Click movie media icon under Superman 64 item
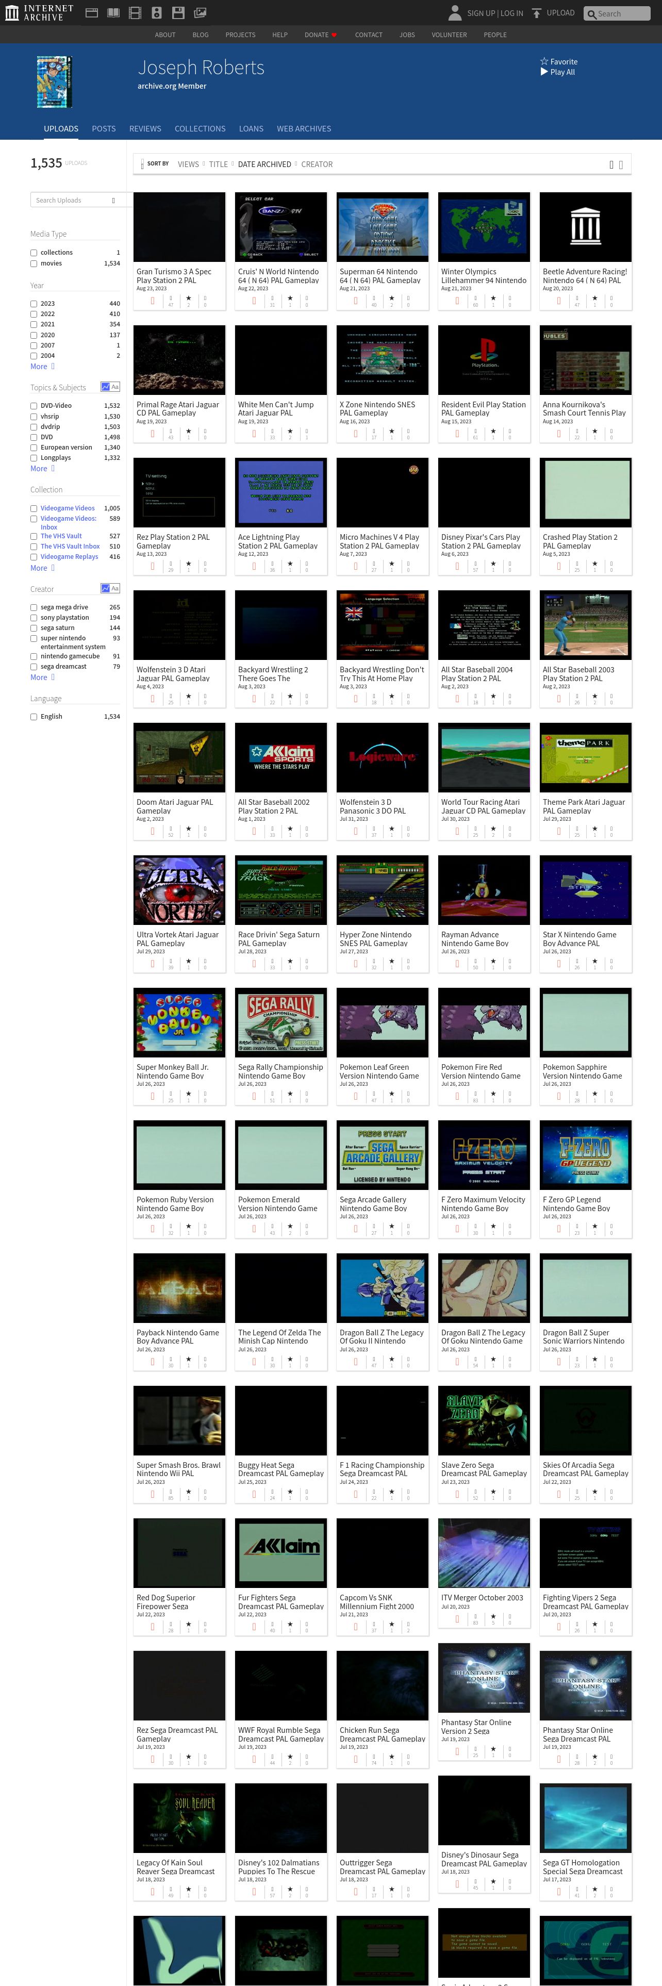The width and height of the screenshot is (662, 1986). (x=355, y=302)
